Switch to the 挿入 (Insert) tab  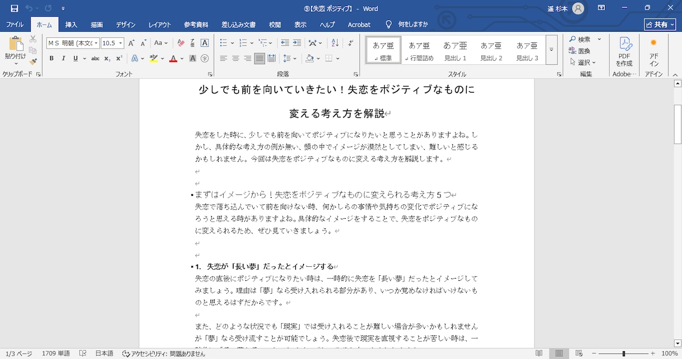71,25
